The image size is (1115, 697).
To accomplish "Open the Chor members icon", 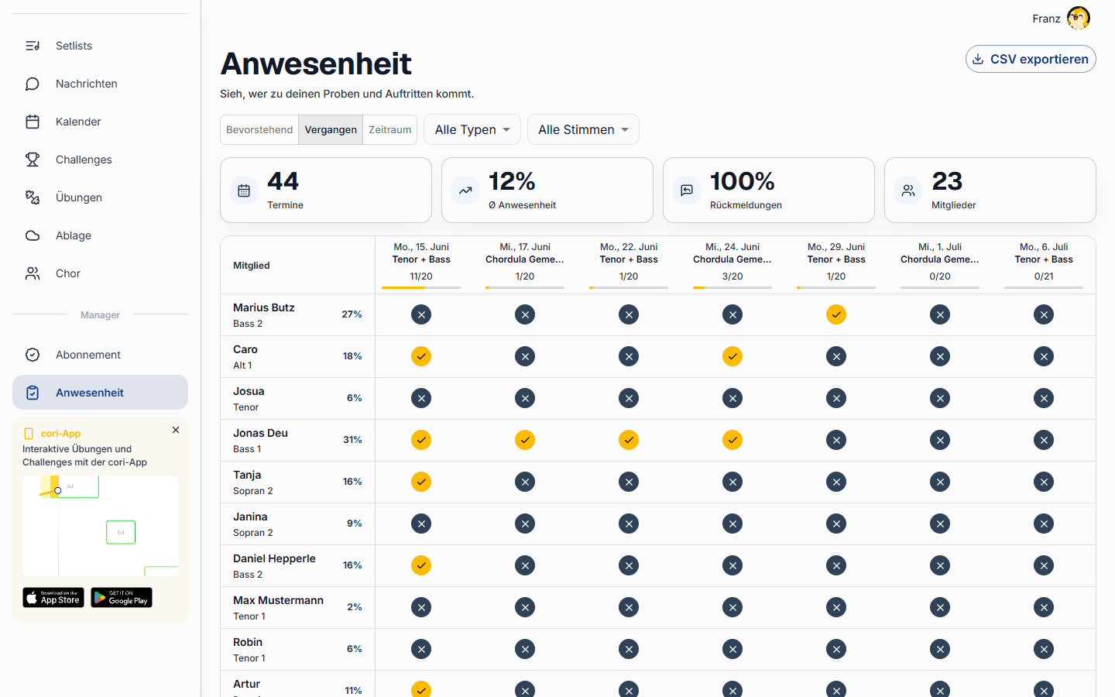I will (33, 273).
